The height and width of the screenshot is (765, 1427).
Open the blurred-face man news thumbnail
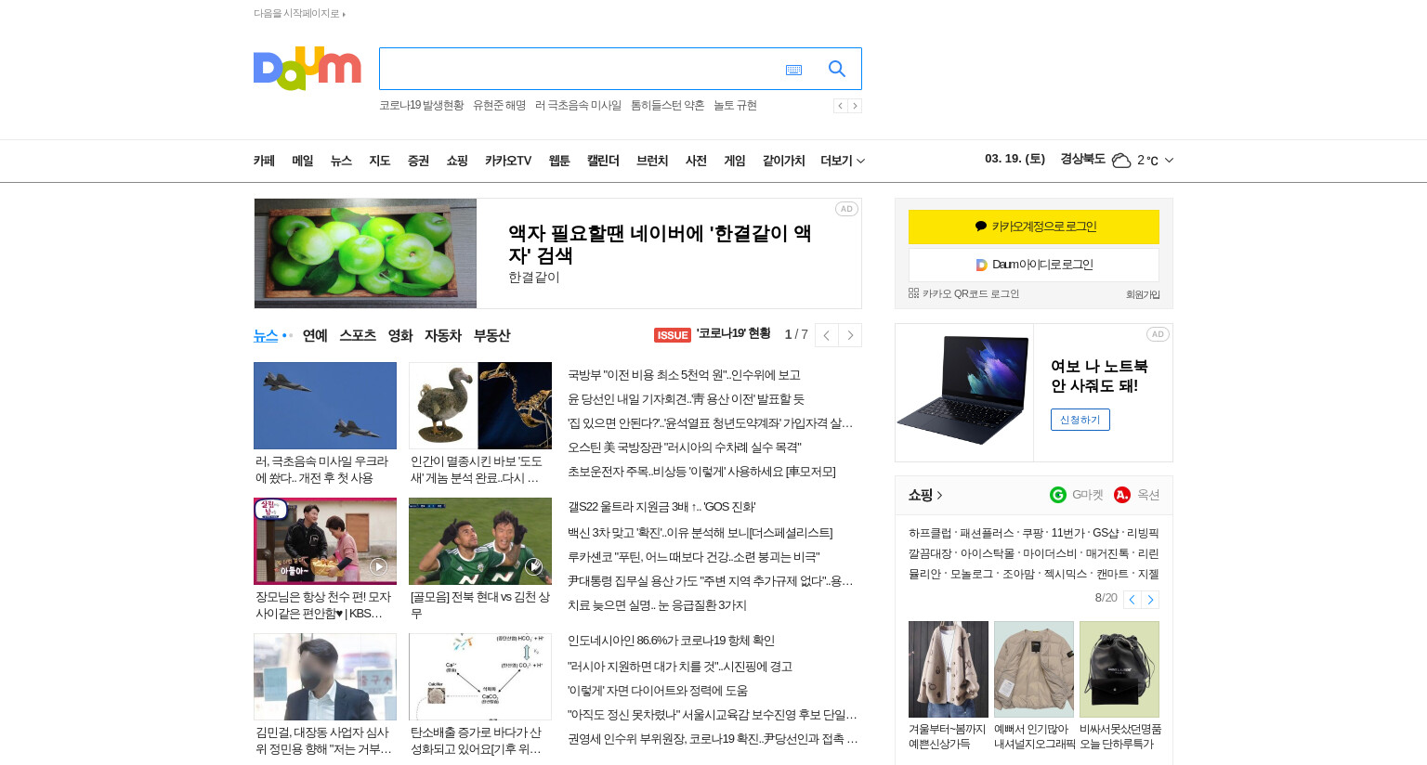[x=325, y=677]
